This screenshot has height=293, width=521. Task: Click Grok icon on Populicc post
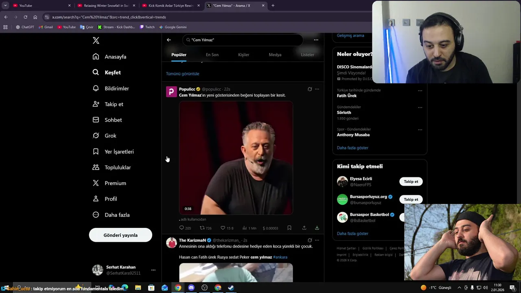310,89
